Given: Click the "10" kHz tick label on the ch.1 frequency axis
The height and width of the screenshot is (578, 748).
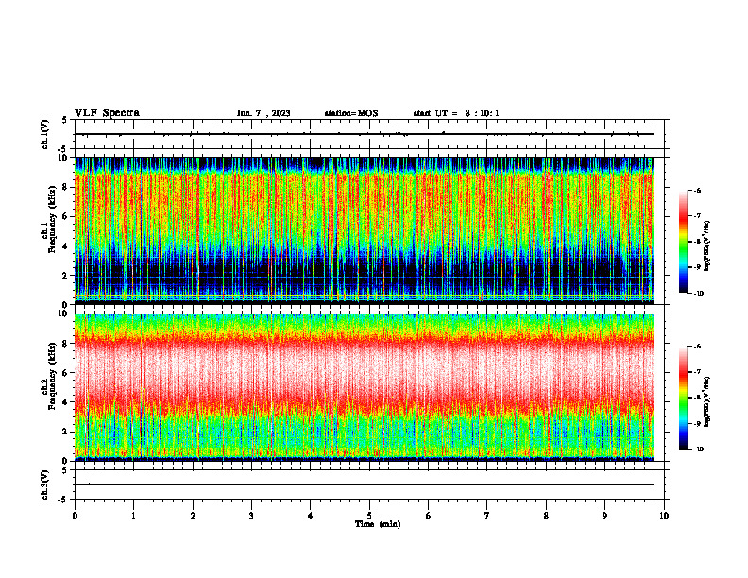Looking at the screenshot, I should [63, 158].
